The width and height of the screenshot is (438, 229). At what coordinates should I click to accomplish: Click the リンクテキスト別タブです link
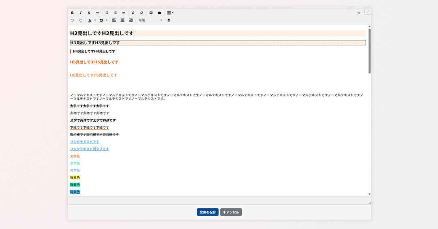[89, 149]
